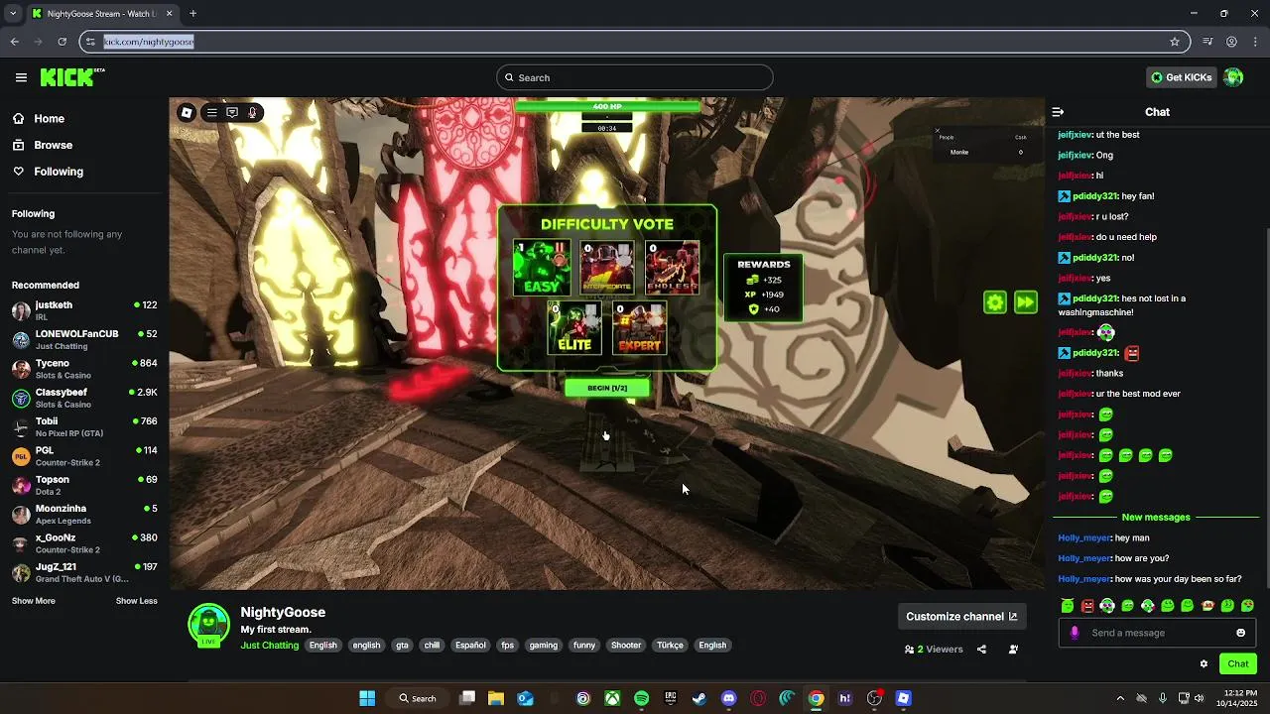Insert the red angry emote from quick bar
Screen dimensions: 1270x714
click(x=1087, y=605)
